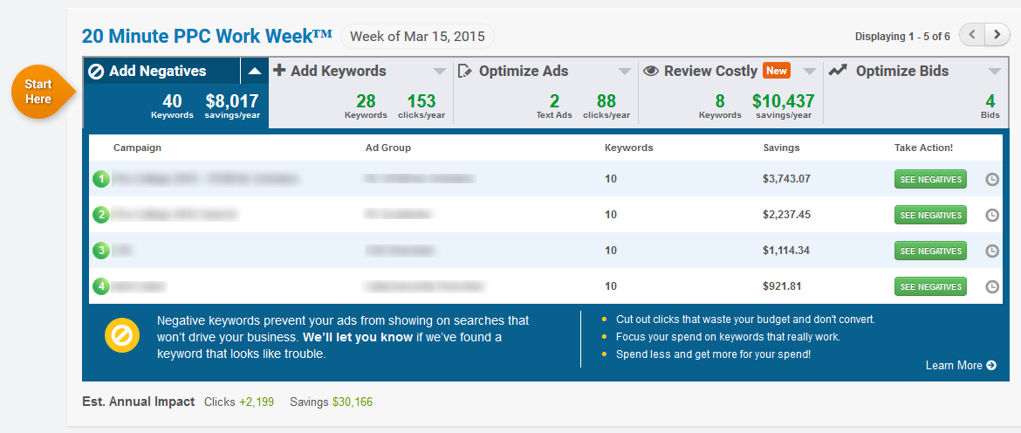Click the clock icon for $921.81 row
The width and height of the screenshot is (1021, 433).
tap(992, 287)
